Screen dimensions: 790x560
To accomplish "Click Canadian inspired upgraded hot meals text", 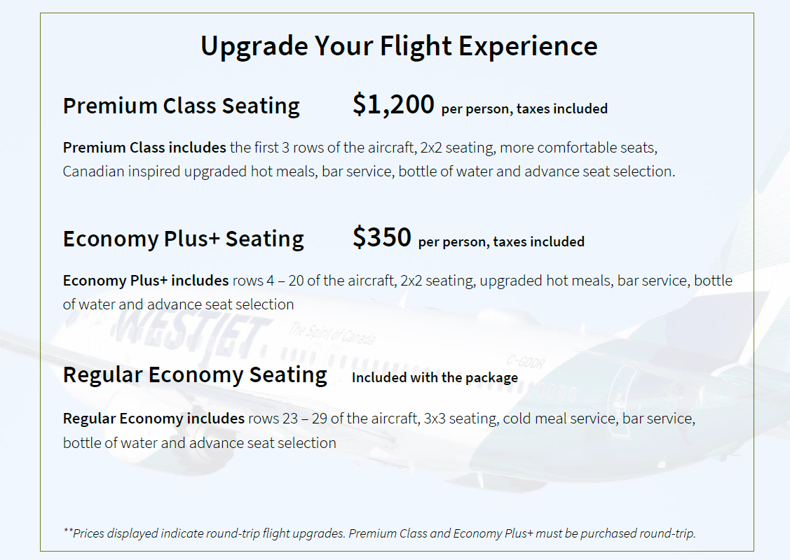I will point(189,171).
